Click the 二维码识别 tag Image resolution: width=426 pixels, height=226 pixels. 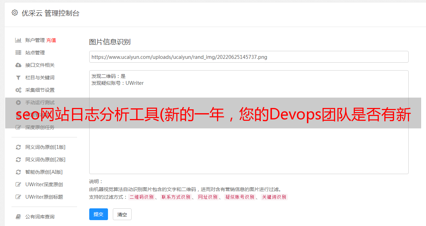[141, 197]
